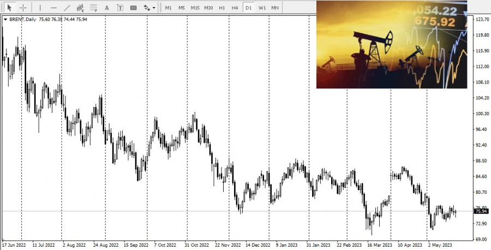Image resolution: width=491 pixels, height=250 pixels.
Task: Switch chart to MN monthly timeframe
Action: tap(275, 8)
